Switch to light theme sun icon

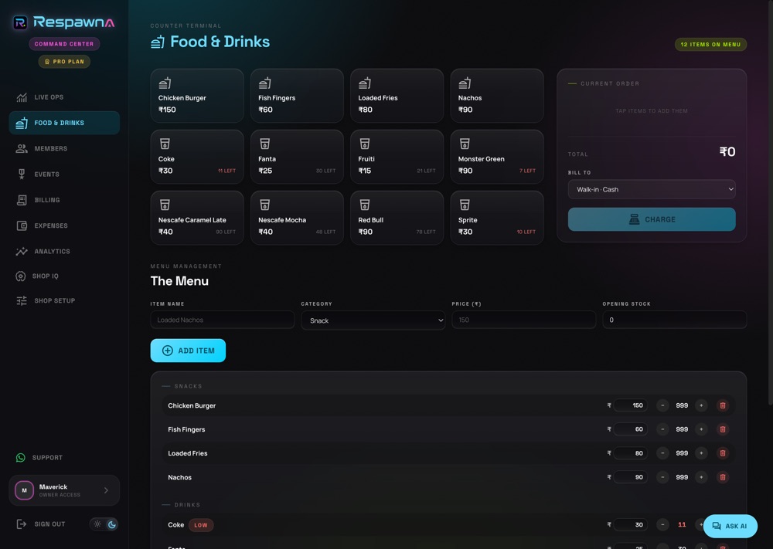tap(97, 524)
